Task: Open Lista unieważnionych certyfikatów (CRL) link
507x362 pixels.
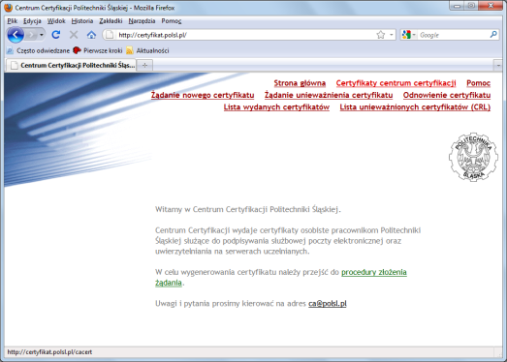Action: pos(415,107)
